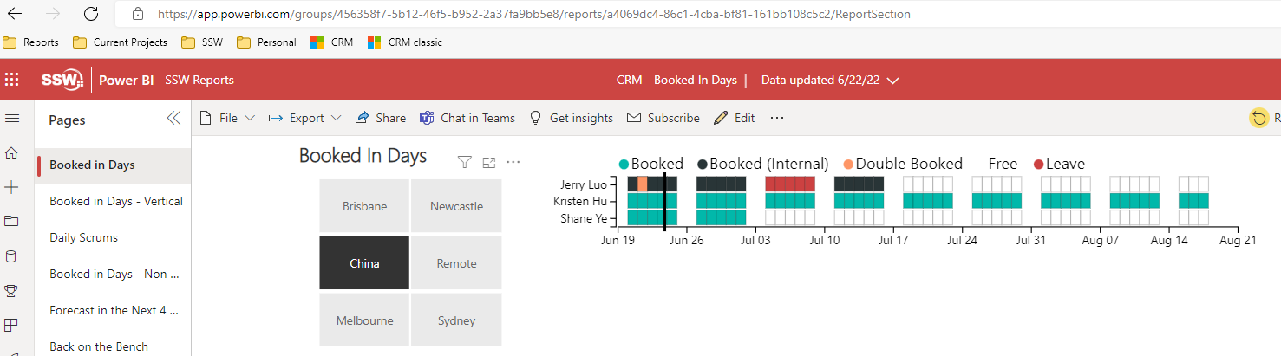Switch to Back on the Bench page

99,346
